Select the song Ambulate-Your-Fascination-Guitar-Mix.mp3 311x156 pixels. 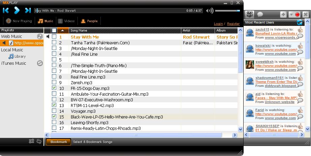(110, 94)
